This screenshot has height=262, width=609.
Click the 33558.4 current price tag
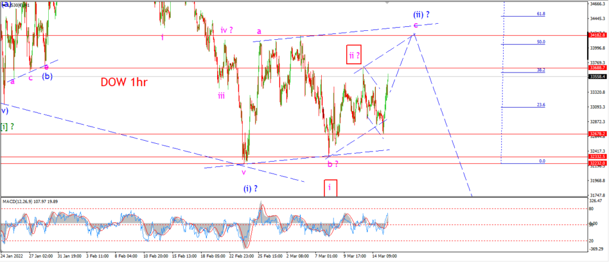click(x=598, y=77)
